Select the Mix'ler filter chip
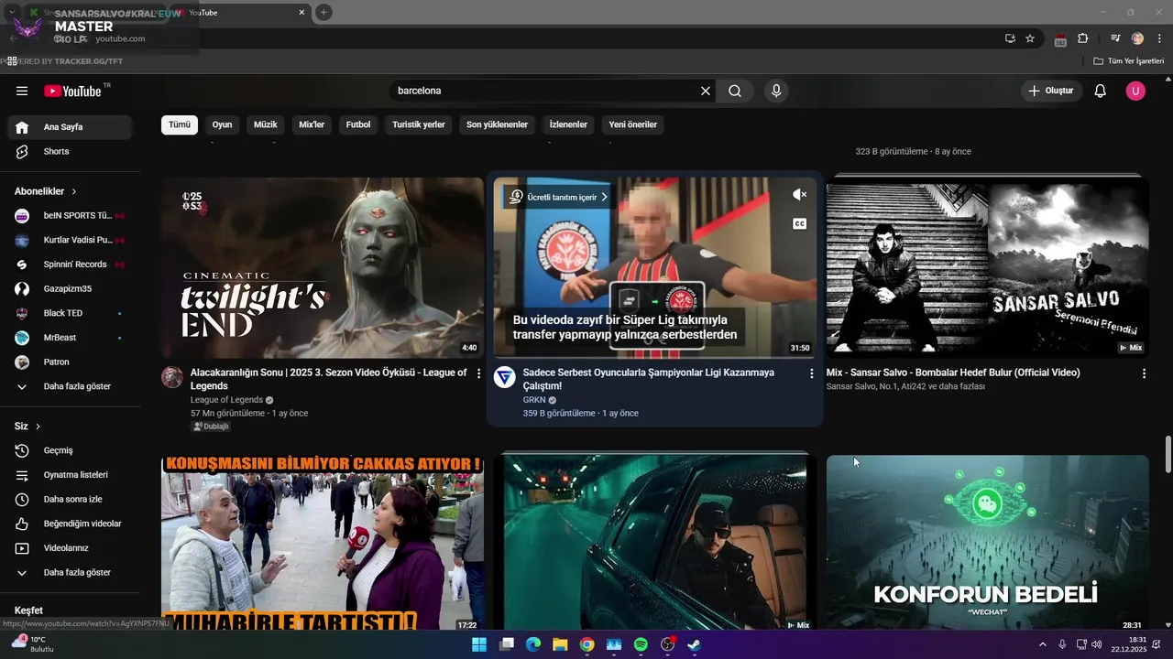 pyautogui.click(x=312, y=124)
